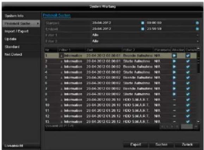The height and width of the screenshot is (150, 204).
Task: Select Protokoll Suche in the sidebar
Action: 21,24
